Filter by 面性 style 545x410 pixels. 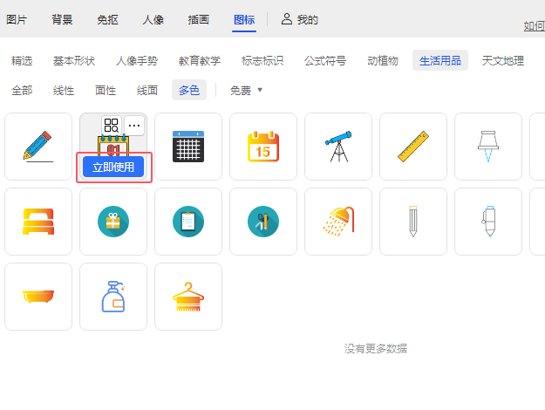coord(106,91)
